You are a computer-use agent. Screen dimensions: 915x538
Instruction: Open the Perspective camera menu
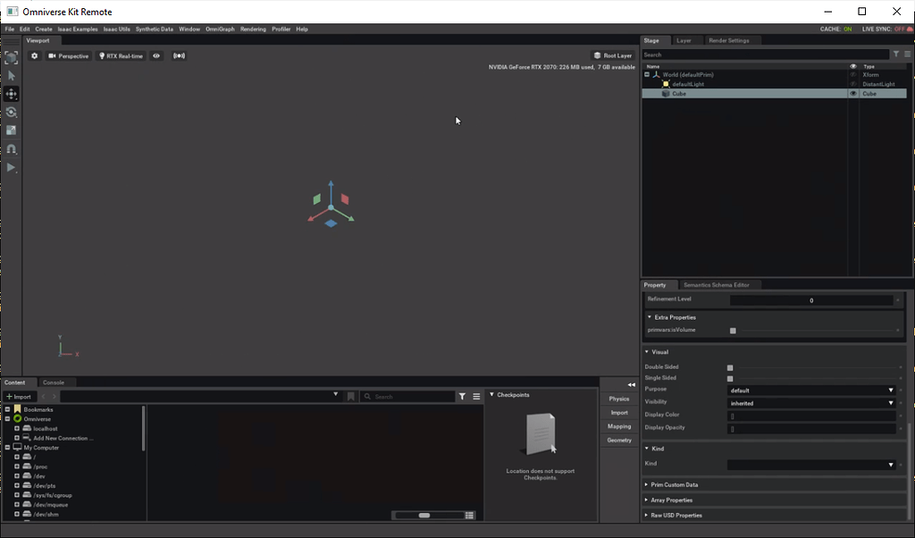(x=69, y=56)
